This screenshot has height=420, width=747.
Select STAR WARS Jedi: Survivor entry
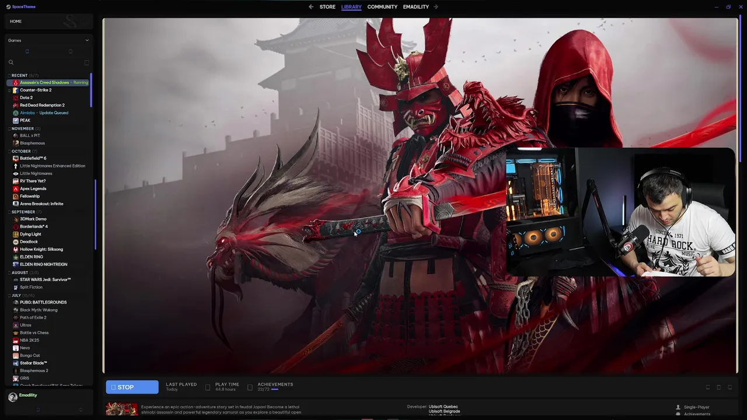coord(46,280)
